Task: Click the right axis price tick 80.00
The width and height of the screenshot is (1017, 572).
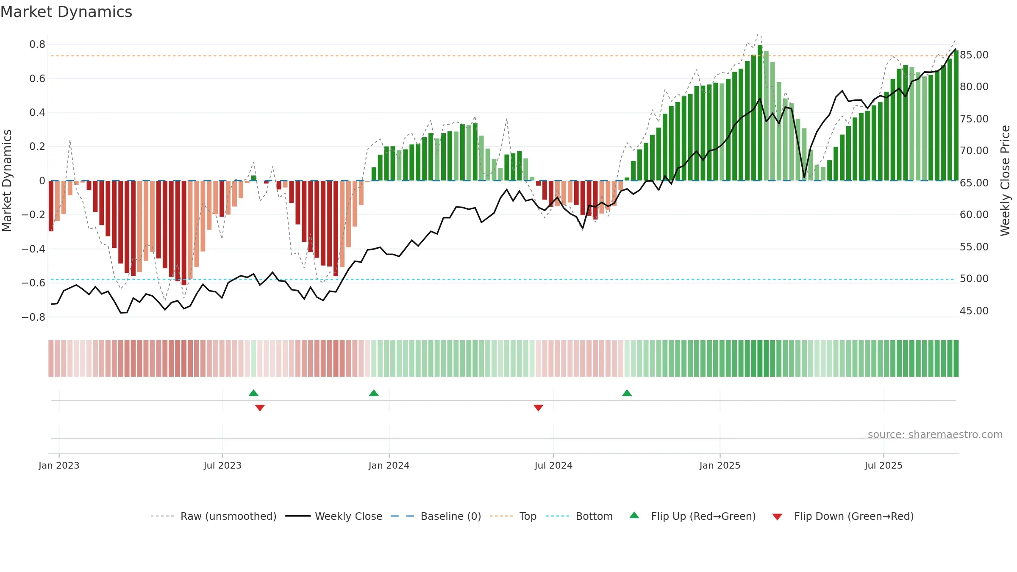Action: [974, 87]
